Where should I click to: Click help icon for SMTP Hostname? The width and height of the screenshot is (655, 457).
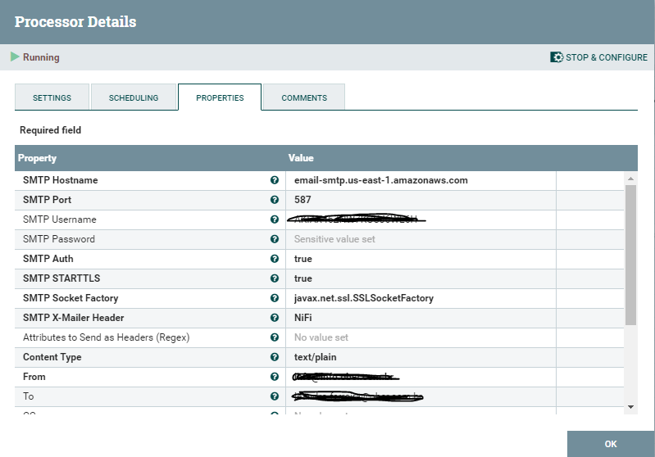[x=275, y=180]
